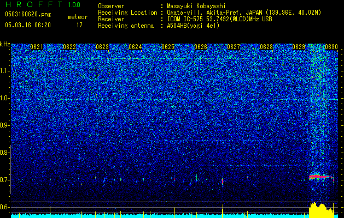This screenshot has height=218, width=344.
Task: Click the large yellow power burst at bottom
Action: (x=322, y=210)
